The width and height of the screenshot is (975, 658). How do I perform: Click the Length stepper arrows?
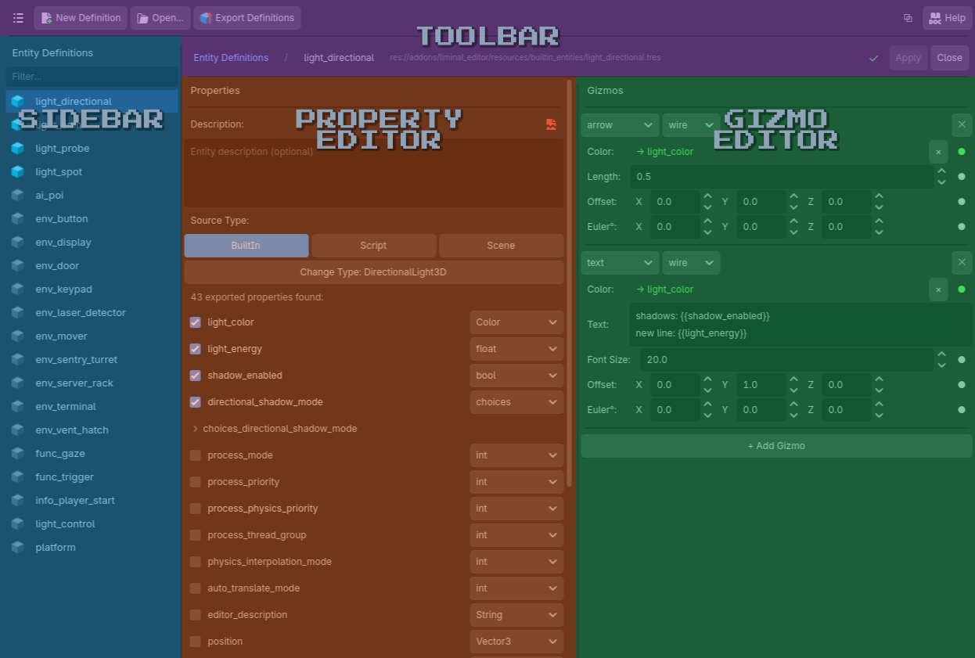[x=942, y=177]
